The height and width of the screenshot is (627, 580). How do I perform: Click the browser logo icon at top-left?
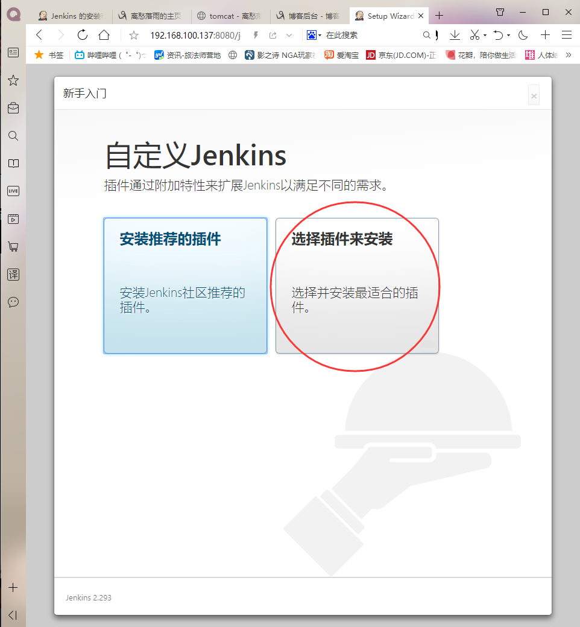[x=14, y=15]
